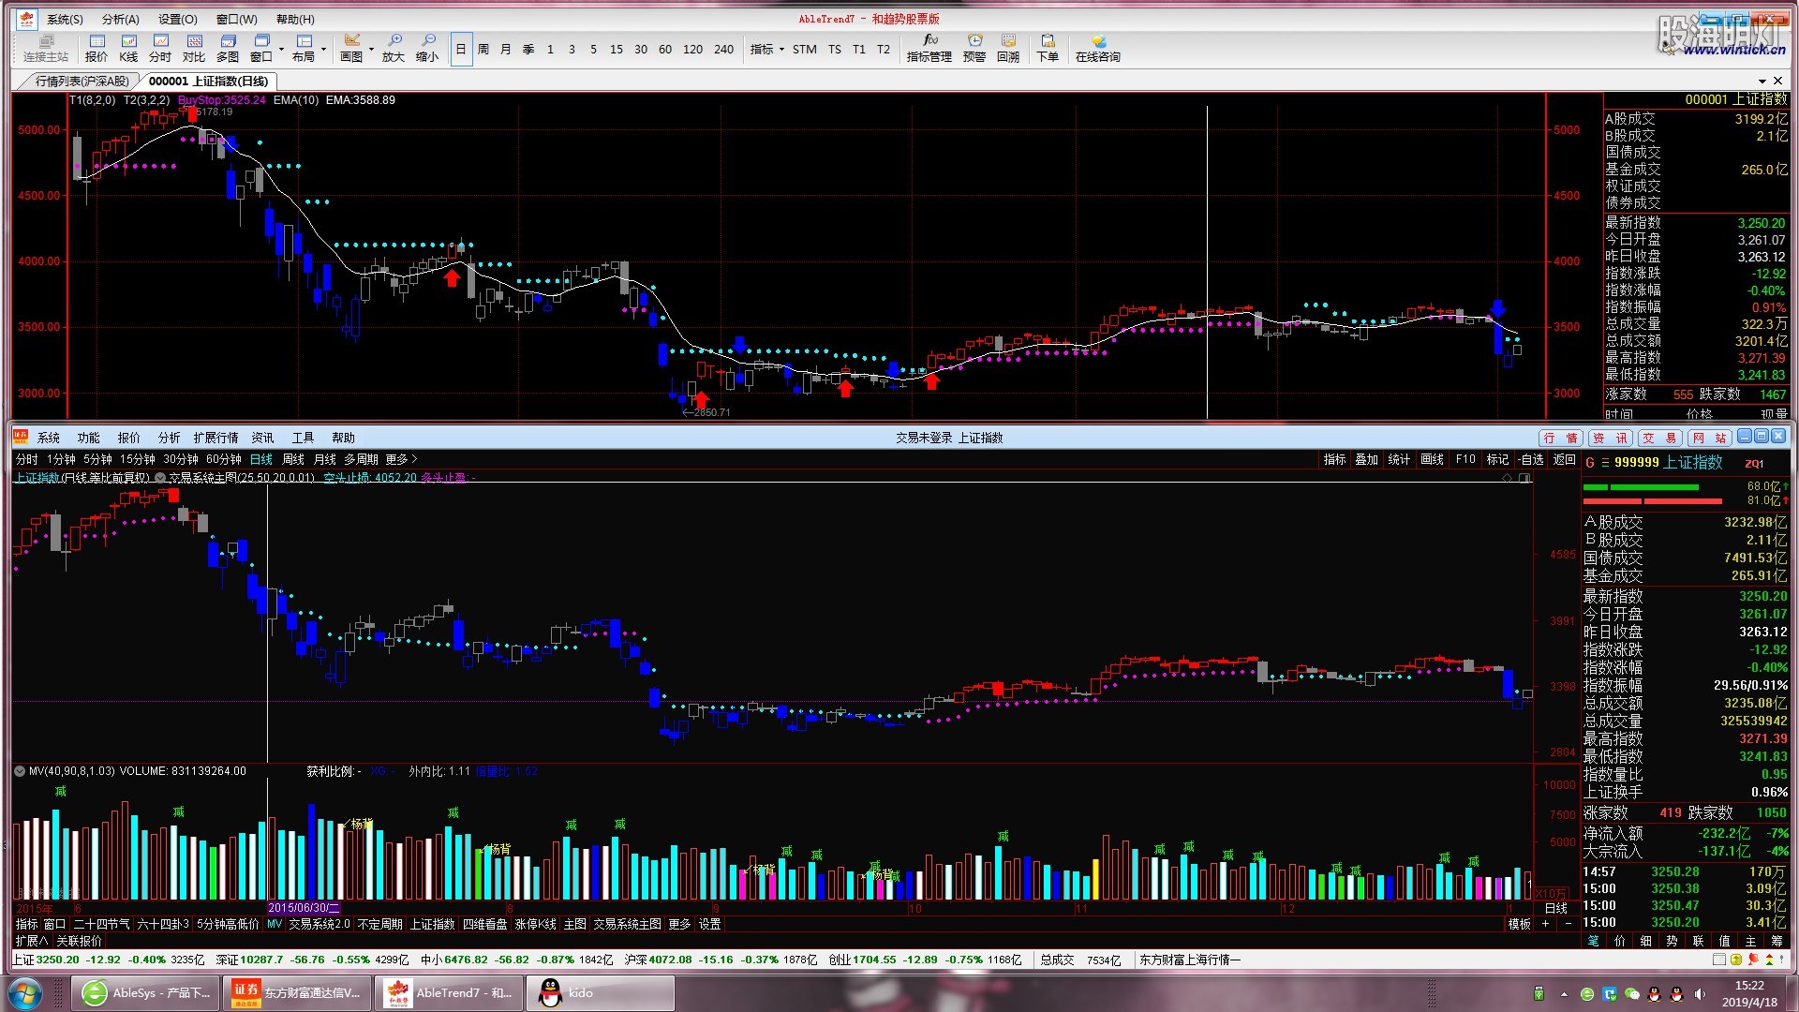Image resolution: width=1799 pixels, height=1012 pixels.
Task: Expand the 指标 indicator dropdown
Action: (767, 49)
